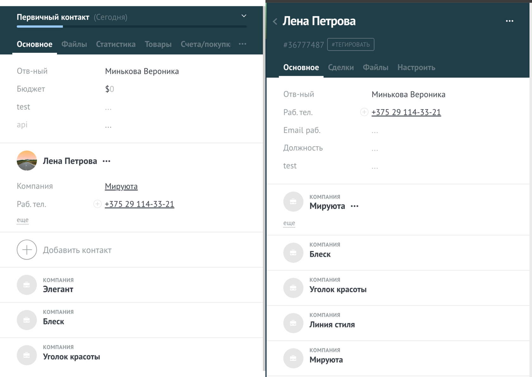Click the back arrow next to Лена Петрова
This screenshot has width=532, height=377.
(x=275, y=21)
